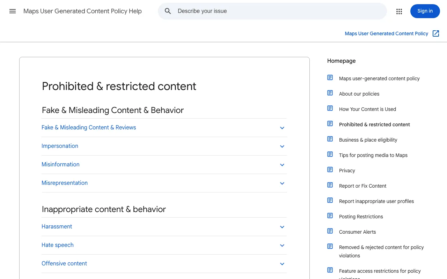Viewport: 447px width, 279px height.
Task: Click the article icon beside Privacy
Action: click(330, 169)
